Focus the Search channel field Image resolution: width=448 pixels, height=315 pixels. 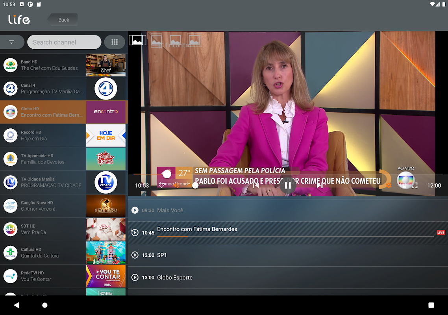click(64, 42)
